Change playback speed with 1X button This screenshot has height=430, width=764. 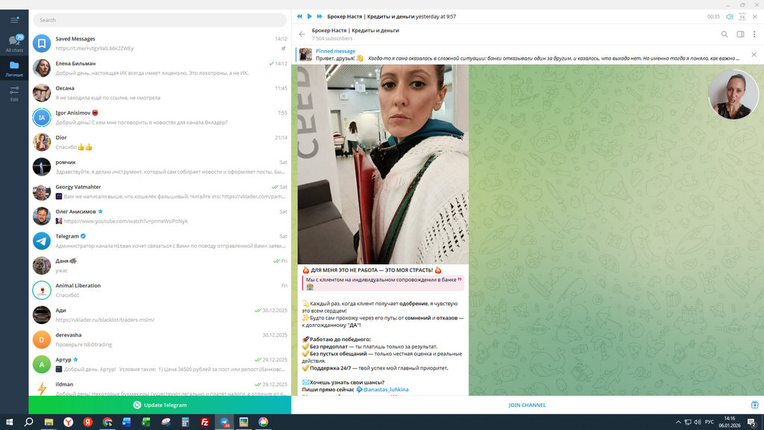point(742,16)
